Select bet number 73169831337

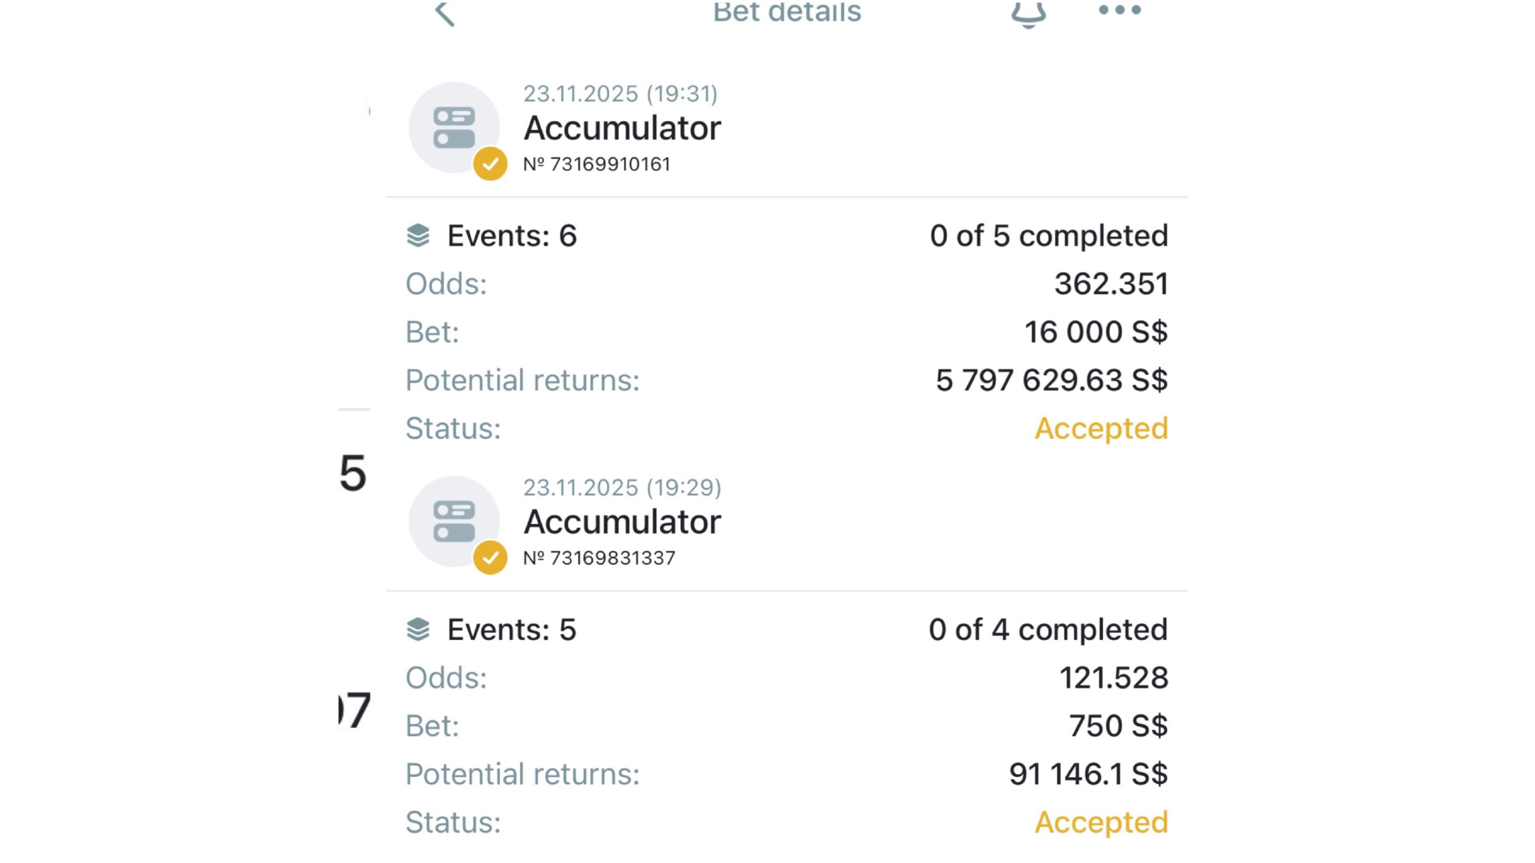pos(599,558)
